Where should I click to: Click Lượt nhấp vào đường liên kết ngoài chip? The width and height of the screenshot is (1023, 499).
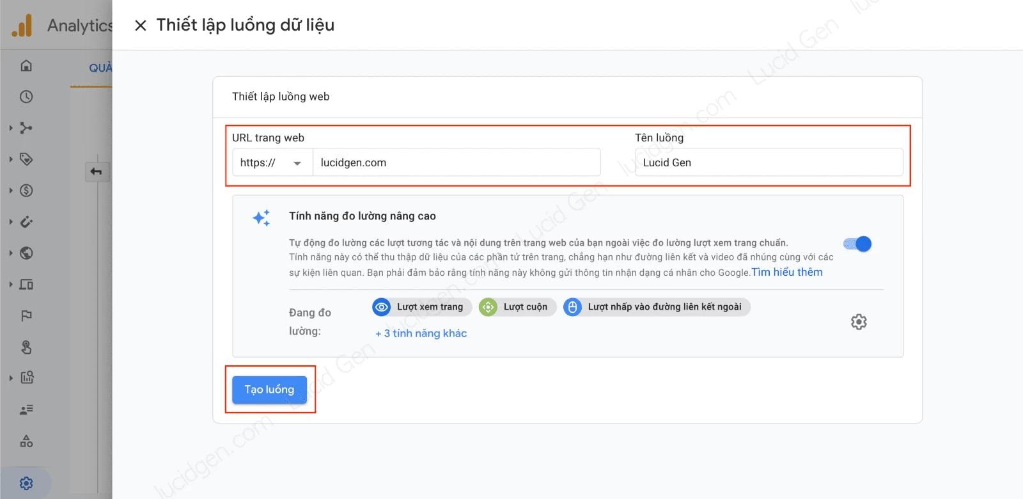[x=657, y=307]
